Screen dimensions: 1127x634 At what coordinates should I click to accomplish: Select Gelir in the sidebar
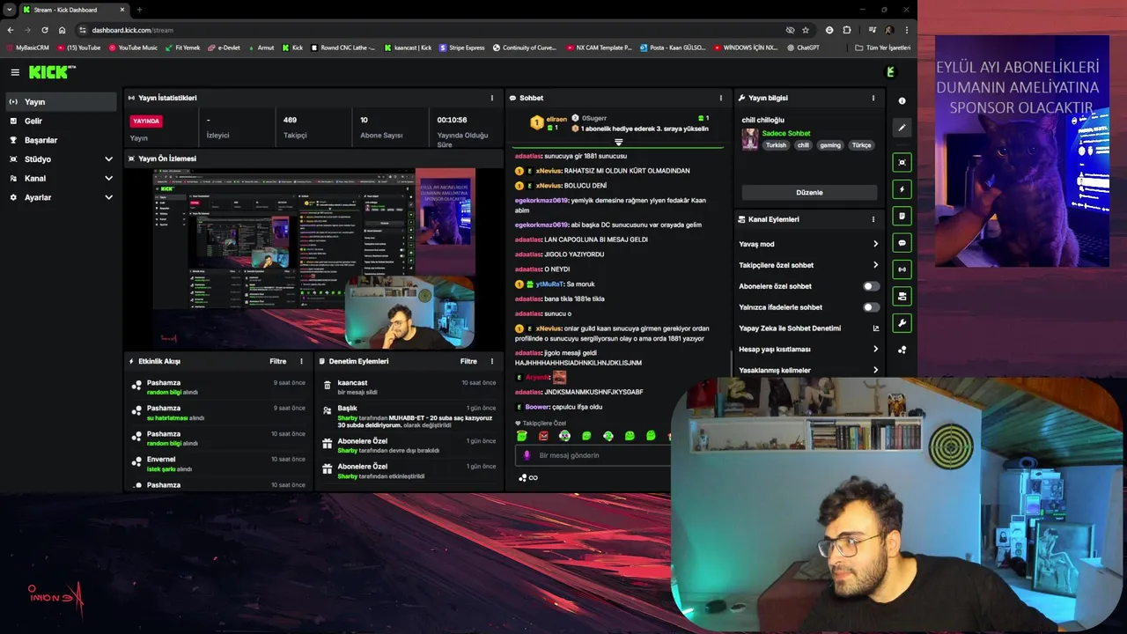(61, 121)
